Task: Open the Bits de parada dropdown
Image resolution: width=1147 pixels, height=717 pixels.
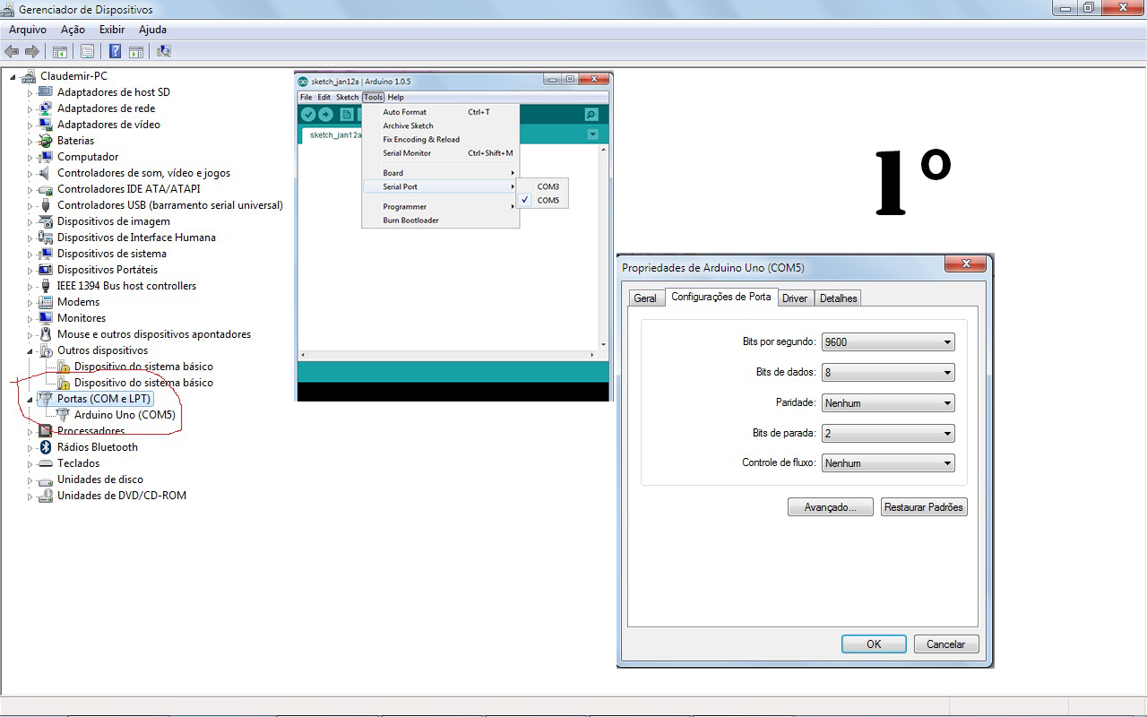Action: (x=888, y=434)
